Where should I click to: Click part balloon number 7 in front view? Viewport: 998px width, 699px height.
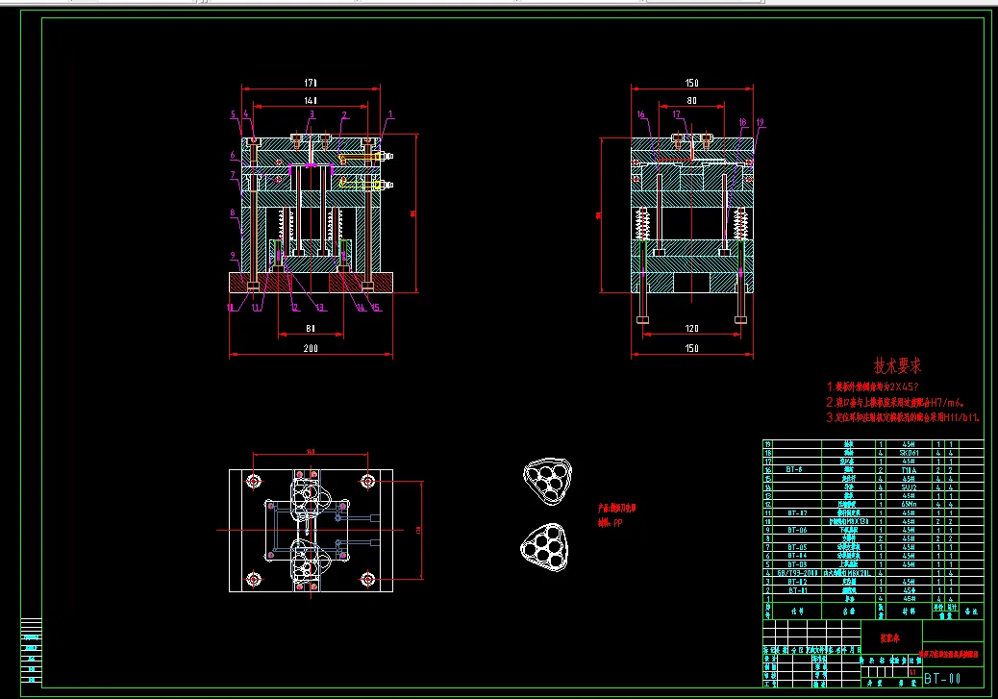(x=233, y=174)
